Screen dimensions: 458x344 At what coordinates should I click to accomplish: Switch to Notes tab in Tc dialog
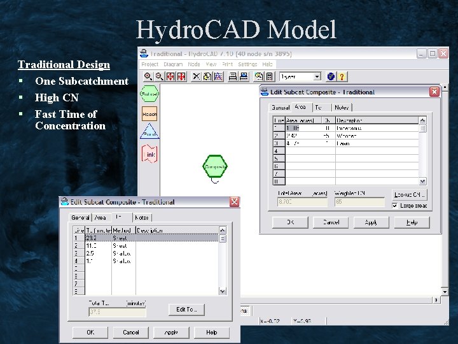(x=142, y=218)
